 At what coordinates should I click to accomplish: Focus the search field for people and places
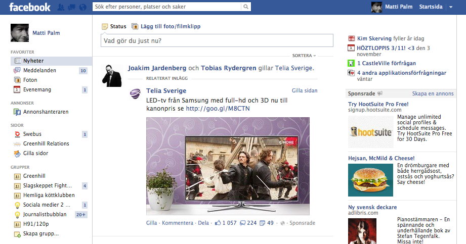[167, 7]
